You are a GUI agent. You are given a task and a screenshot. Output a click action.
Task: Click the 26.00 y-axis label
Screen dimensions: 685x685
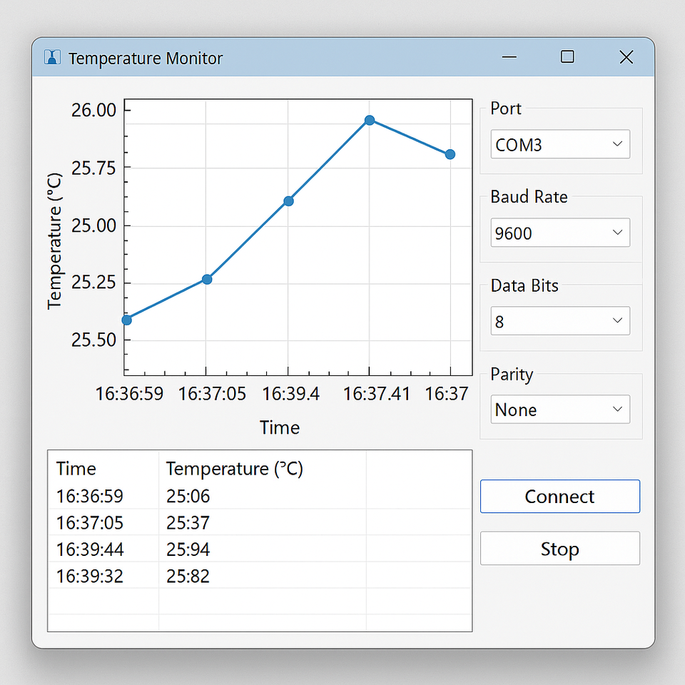tap(93, 110)
